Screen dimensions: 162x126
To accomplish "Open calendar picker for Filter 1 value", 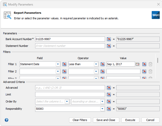I will click(138, 64).
